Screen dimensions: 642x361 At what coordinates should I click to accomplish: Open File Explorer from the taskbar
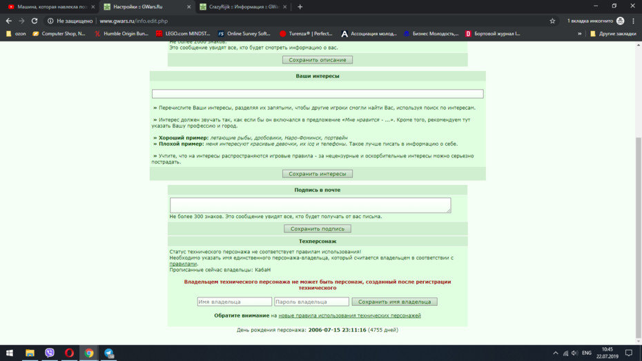(30, 353)
